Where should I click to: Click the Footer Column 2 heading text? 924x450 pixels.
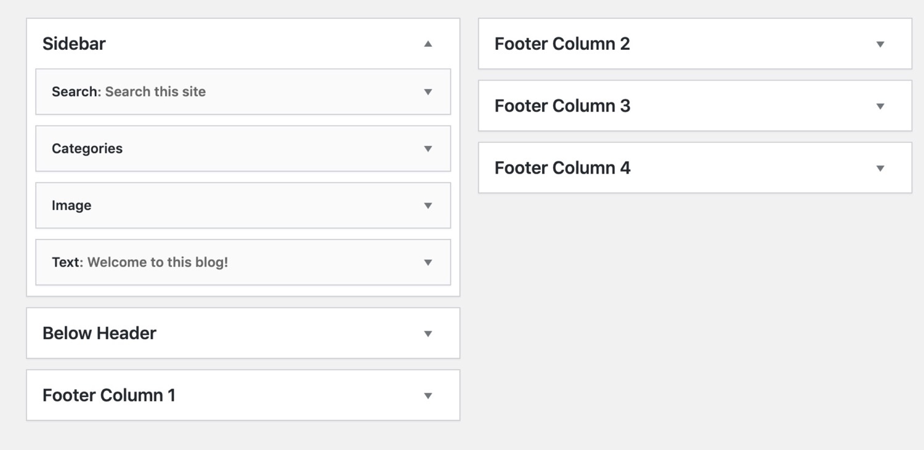tap(562, 44)
